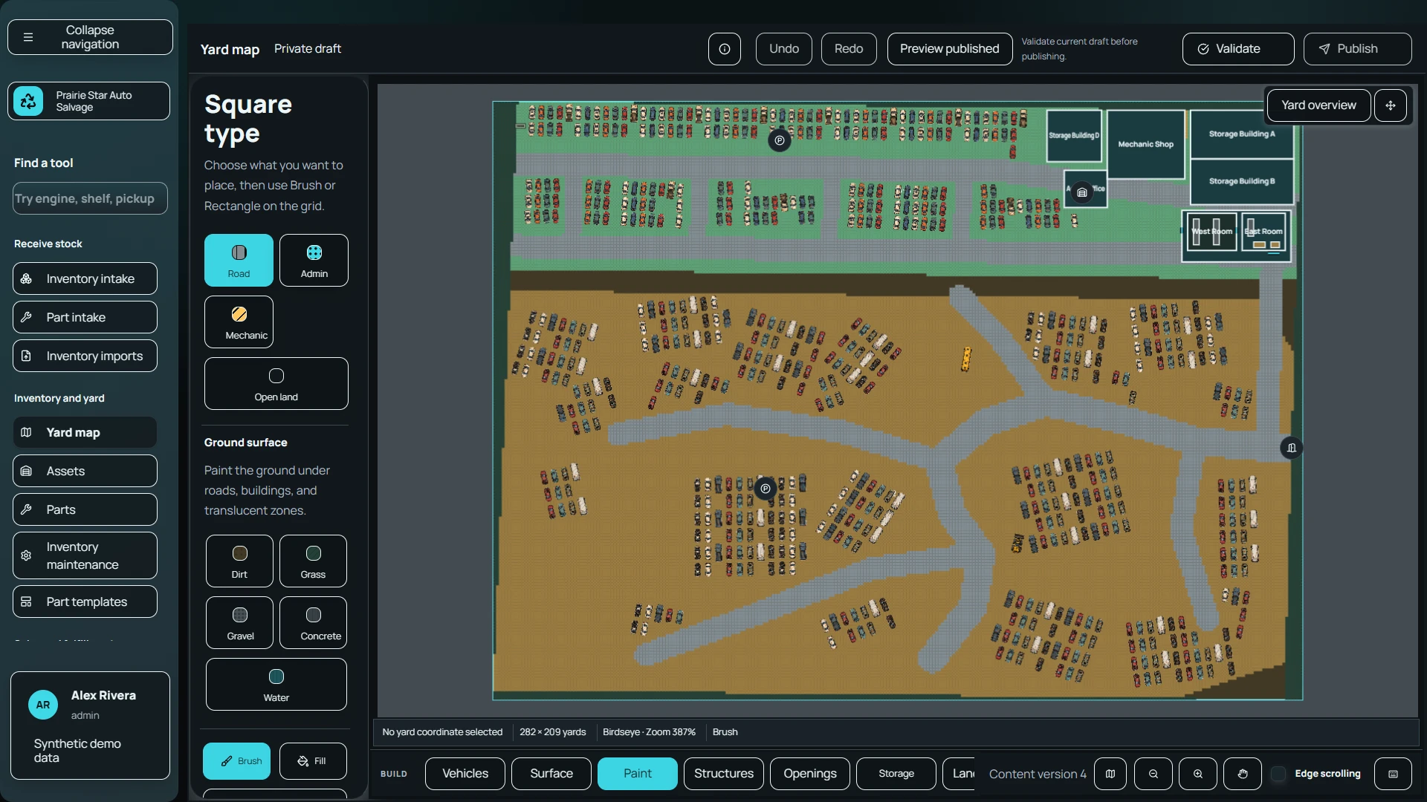Viewport: 1427px width, 802px height.
Task: Switch to the Surface build tab
Action: (551, 774)
